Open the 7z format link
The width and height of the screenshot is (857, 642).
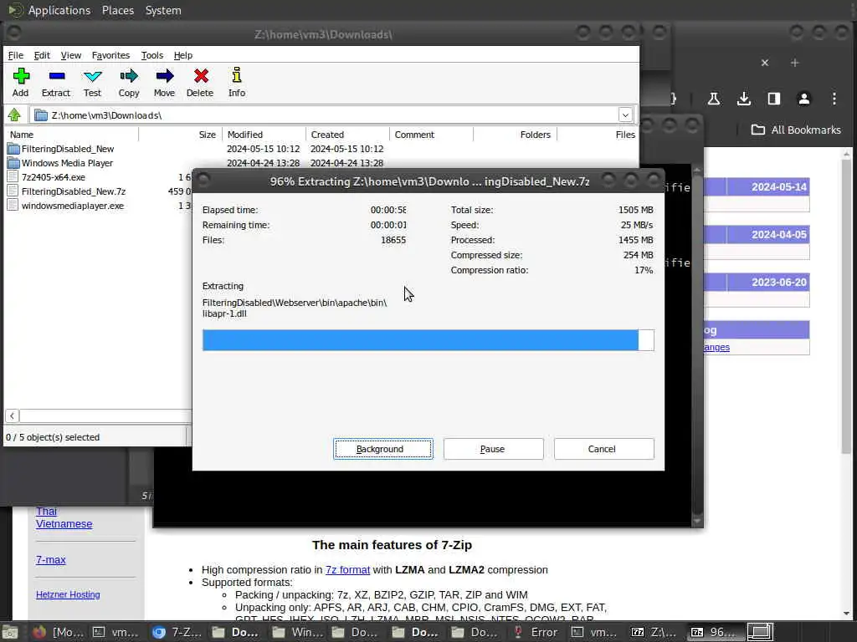tap(347, 569)
